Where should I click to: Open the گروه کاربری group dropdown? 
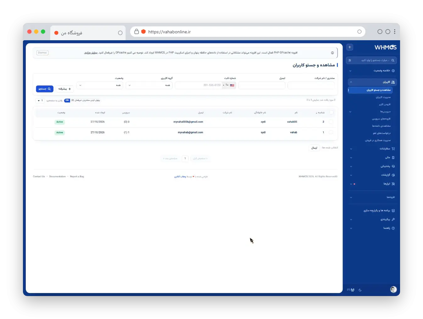(149, 85)
